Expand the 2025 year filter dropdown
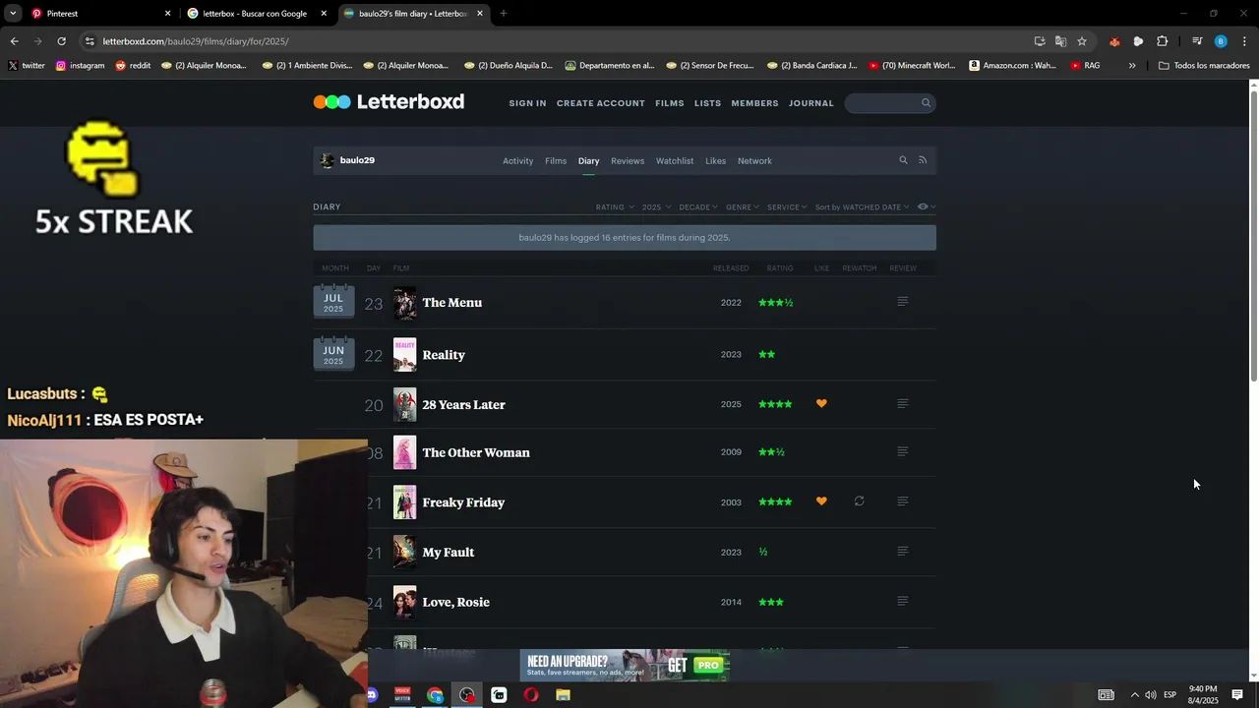The width and height of the screenshot is (1259, 708). click(656, 207)
